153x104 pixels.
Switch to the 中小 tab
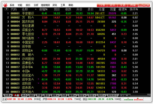(x=24, y=95)
